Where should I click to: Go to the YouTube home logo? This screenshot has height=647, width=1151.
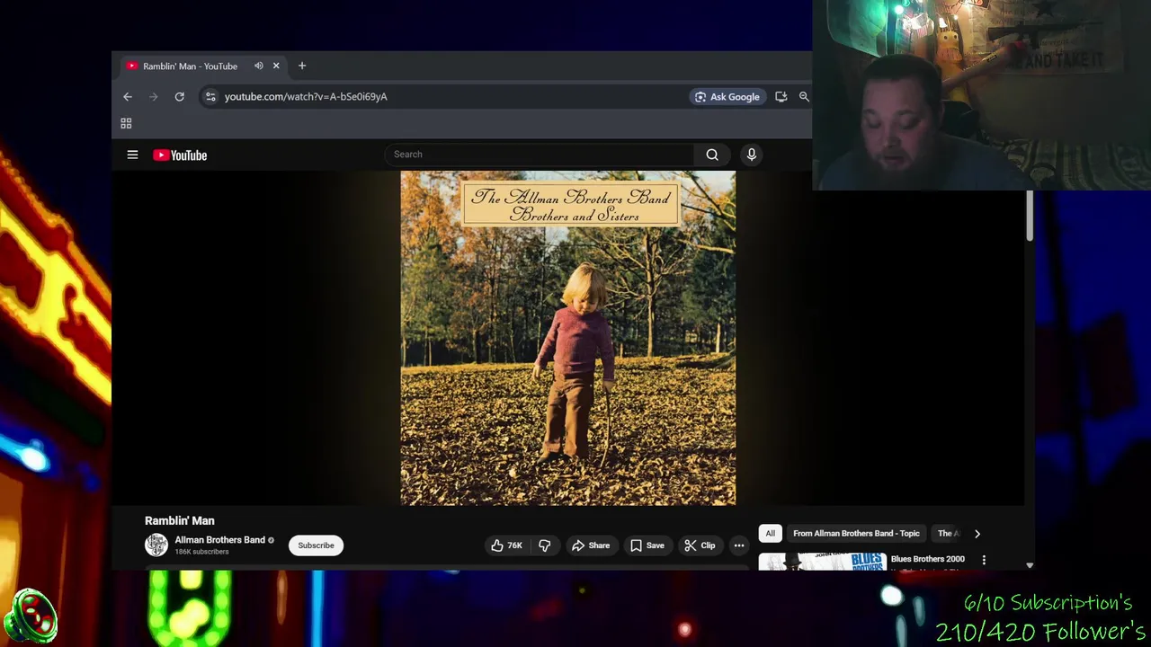pos(180,155)
